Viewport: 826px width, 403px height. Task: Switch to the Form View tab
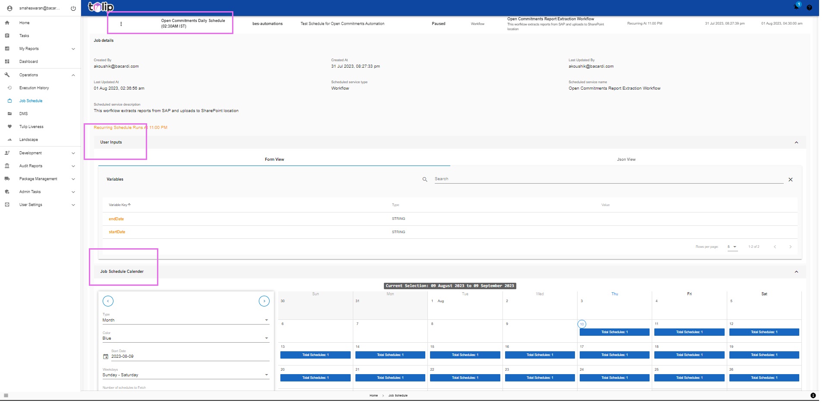click(274, 159)
